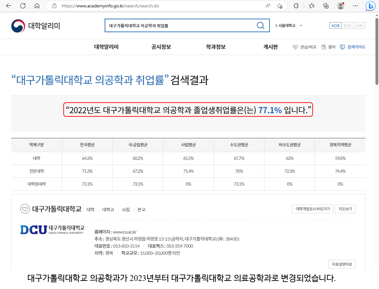
Task: Click the homepage address www.cu.ac.kr
Action: pyautogui.click(x=125, y=232)
